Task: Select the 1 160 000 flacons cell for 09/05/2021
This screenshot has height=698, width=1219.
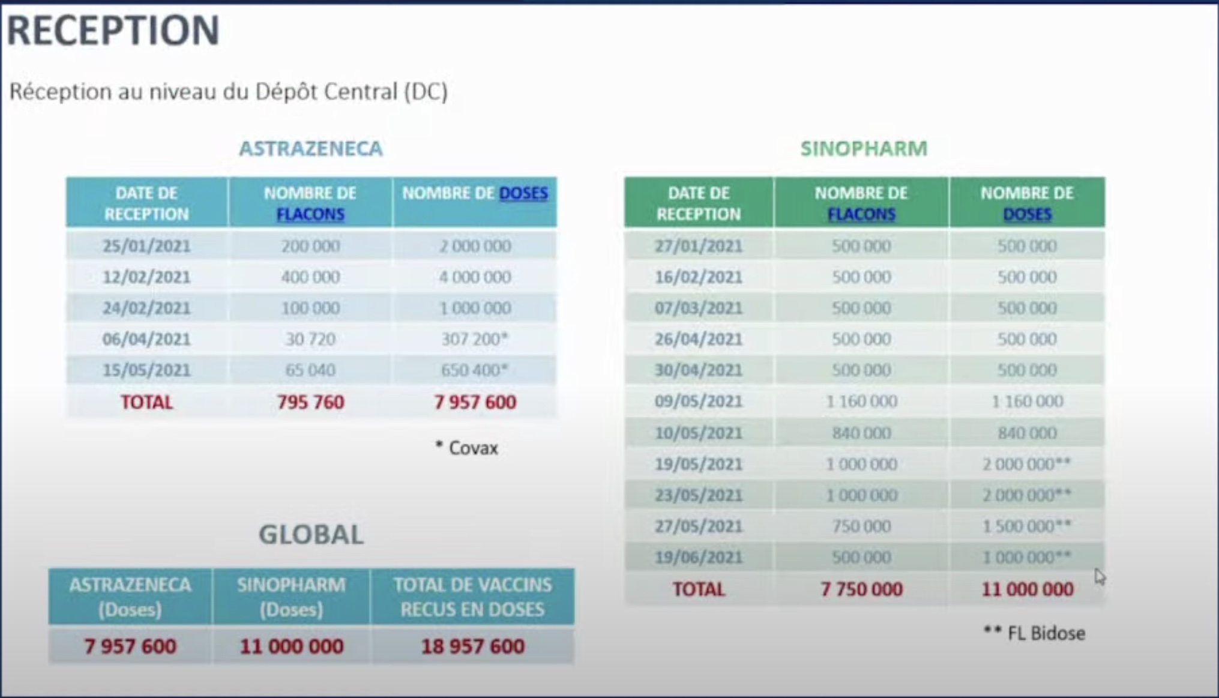Action: [861, 402]
